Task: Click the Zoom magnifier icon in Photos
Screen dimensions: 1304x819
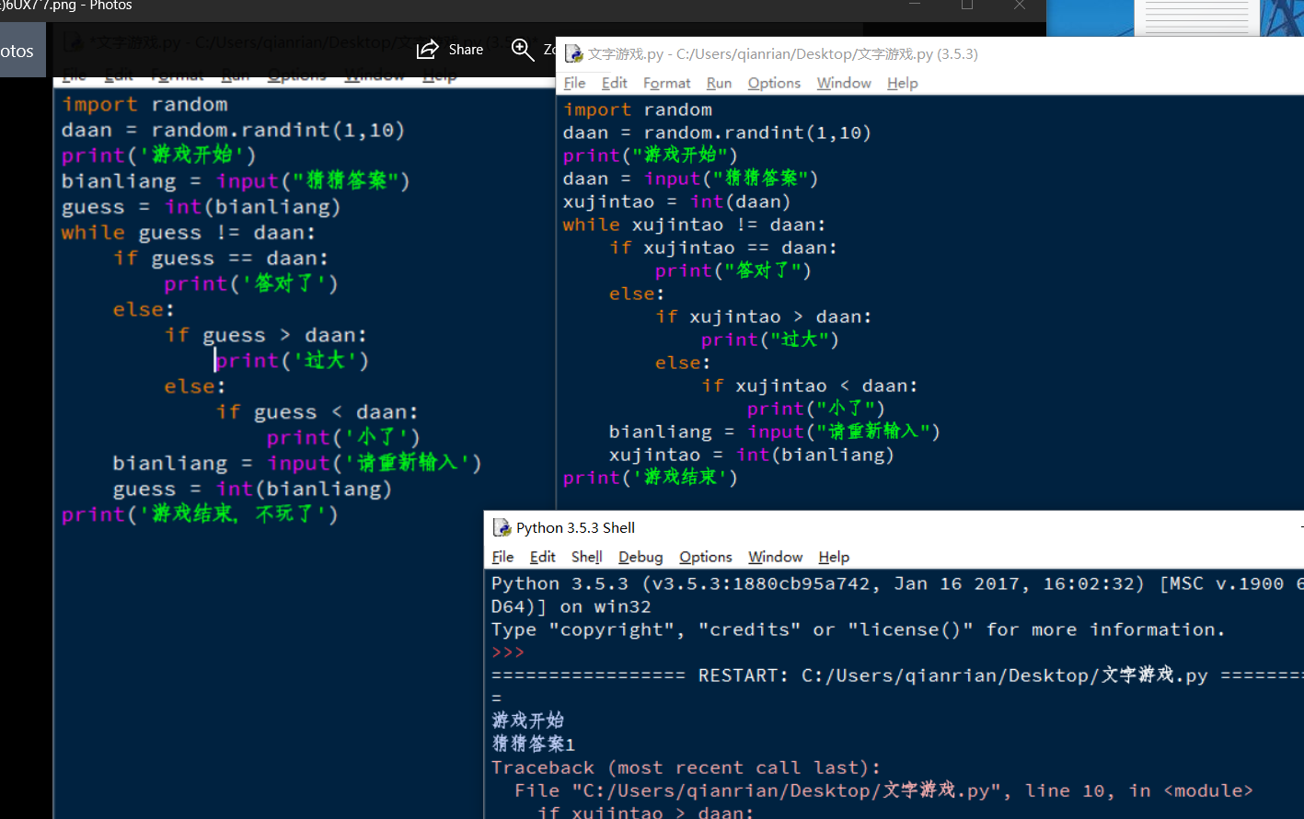Action: [523, 50]
